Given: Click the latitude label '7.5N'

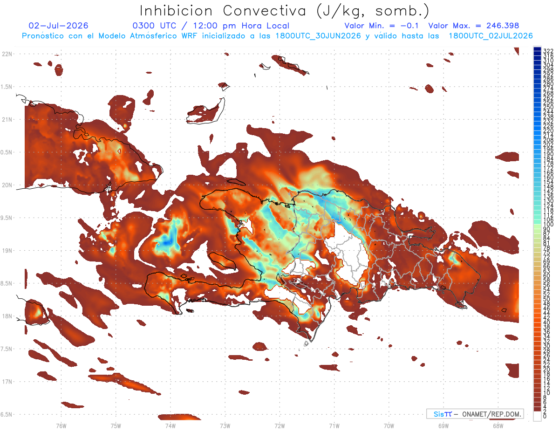Looking at the screenshot, I should click(7, 349).
